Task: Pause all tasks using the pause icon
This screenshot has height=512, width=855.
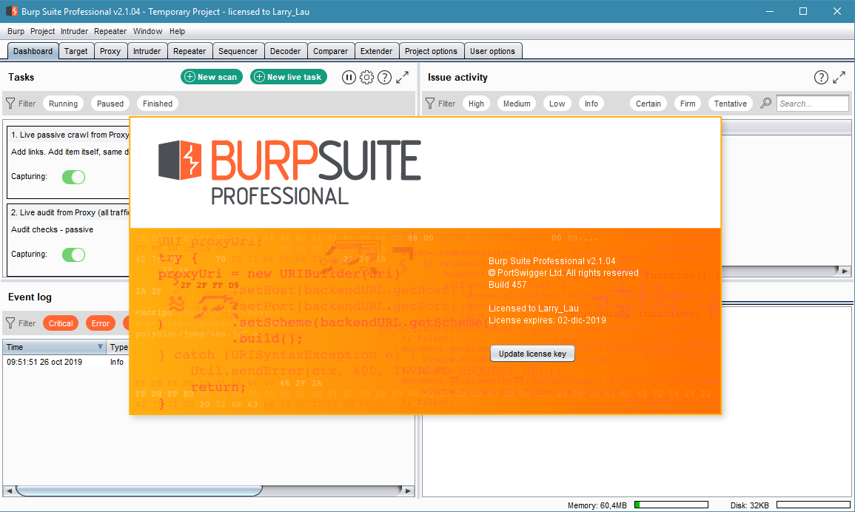Action: (349, 78)
